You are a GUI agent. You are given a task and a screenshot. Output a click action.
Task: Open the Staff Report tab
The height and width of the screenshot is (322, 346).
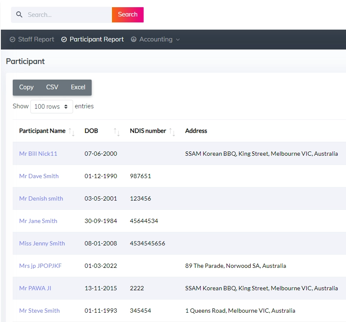32,39
